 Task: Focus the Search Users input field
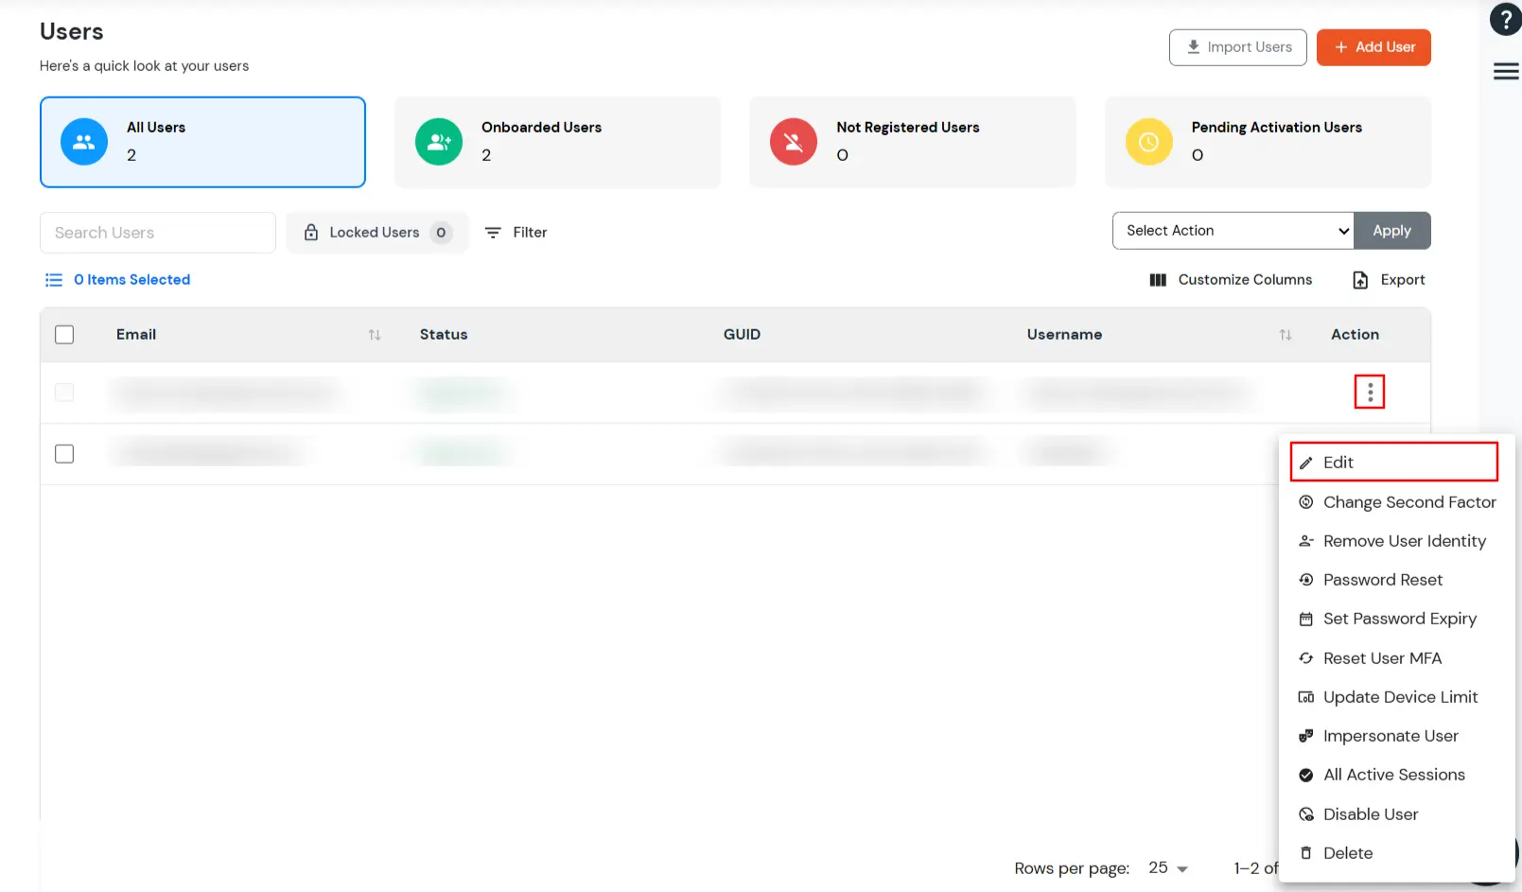click(x=158, y=233)
